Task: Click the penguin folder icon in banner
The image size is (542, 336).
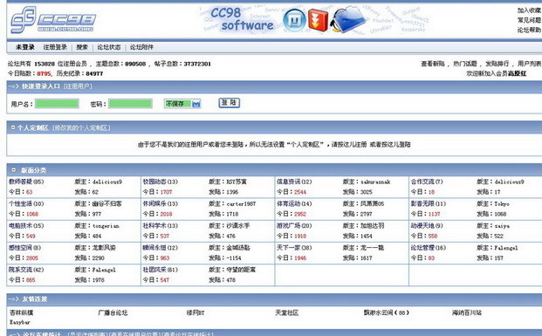Action: (x=349, y=19)
